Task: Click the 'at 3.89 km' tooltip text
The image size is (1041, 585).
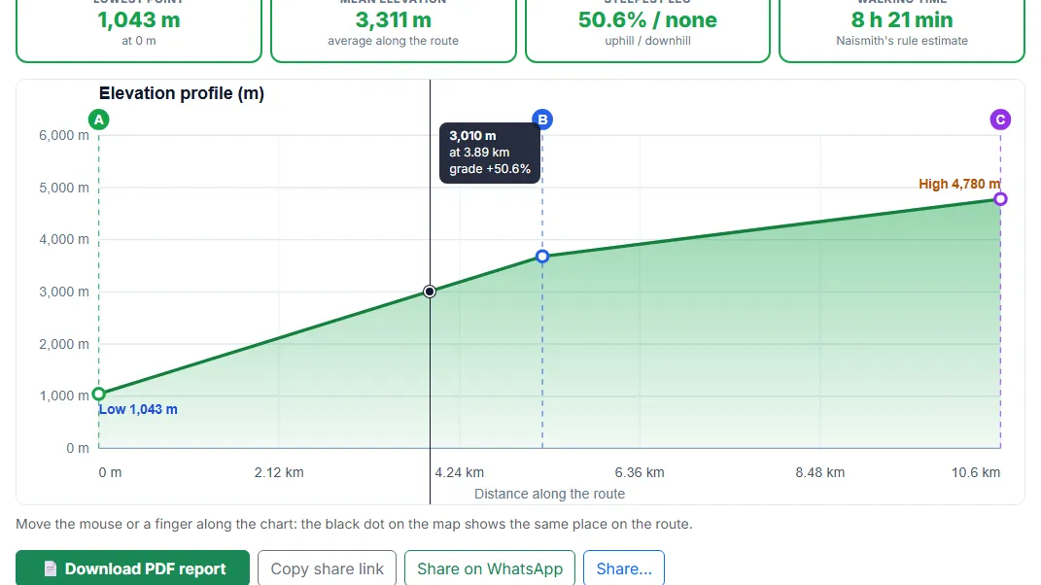Action: [x=479, y=152]
